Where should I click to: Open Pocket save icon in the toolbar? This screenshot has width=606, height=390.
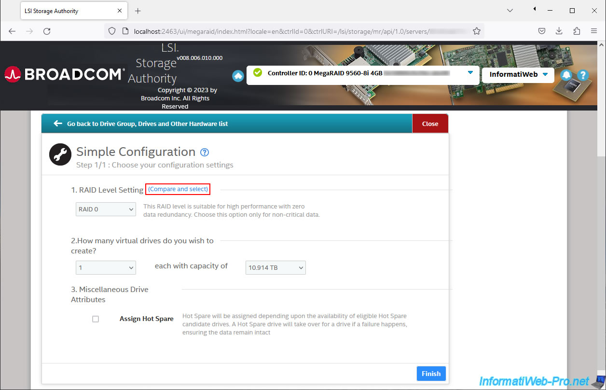(542, 31)
